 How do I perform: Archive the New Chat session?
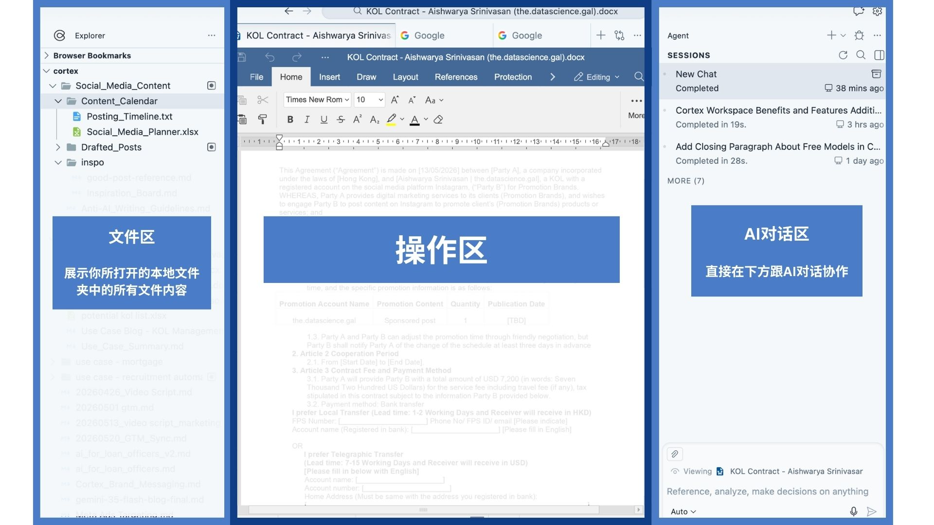coord(876,74)
